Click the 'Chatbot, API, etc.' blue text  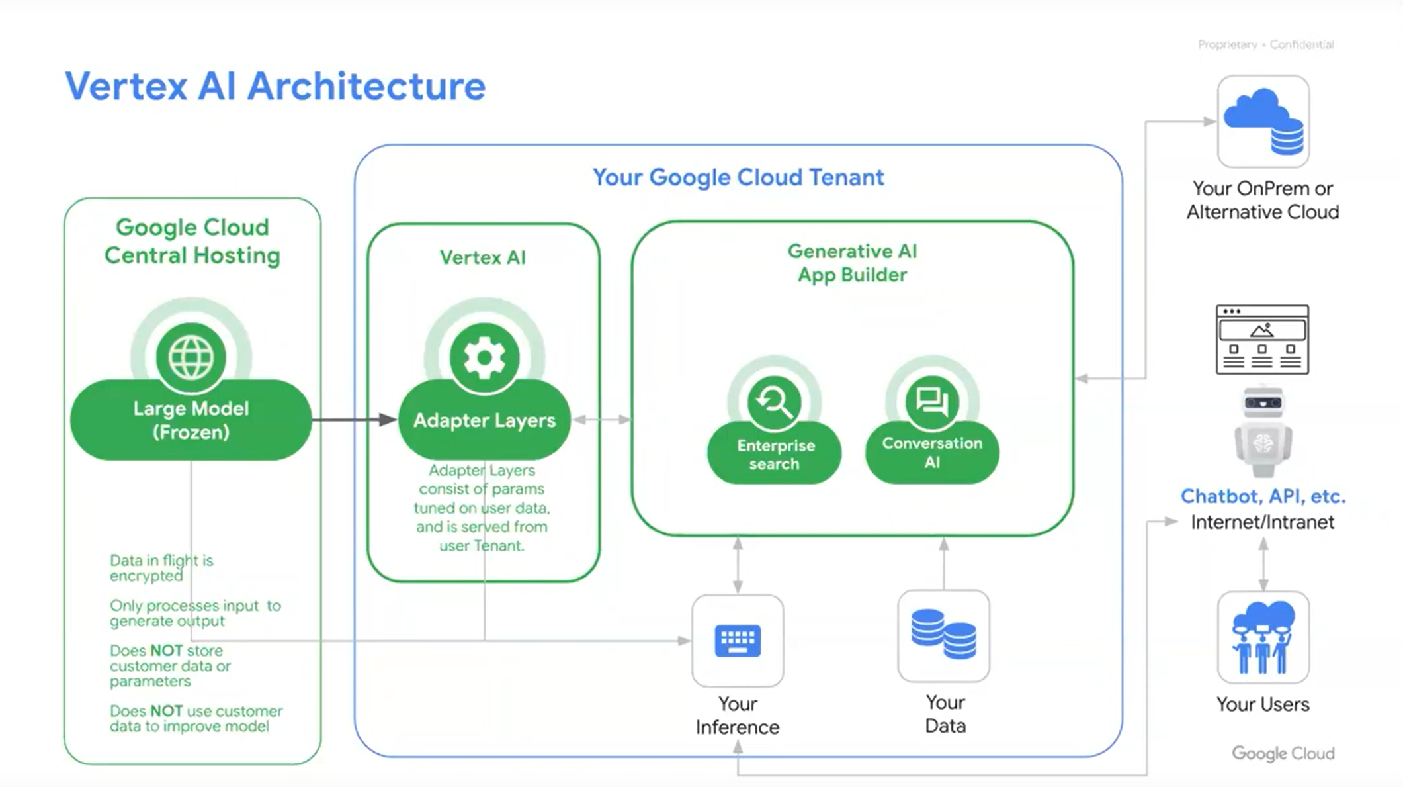1263,496
